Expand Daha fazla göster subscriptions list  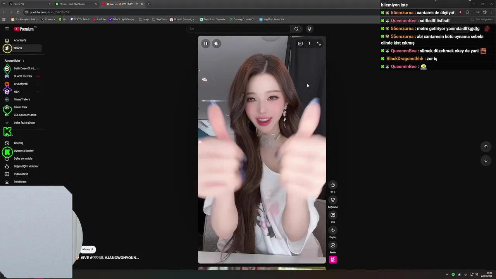pyautogui.click(x=22, y=123)
